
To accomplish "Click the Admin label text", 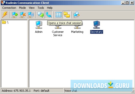I will pos(39,32).
